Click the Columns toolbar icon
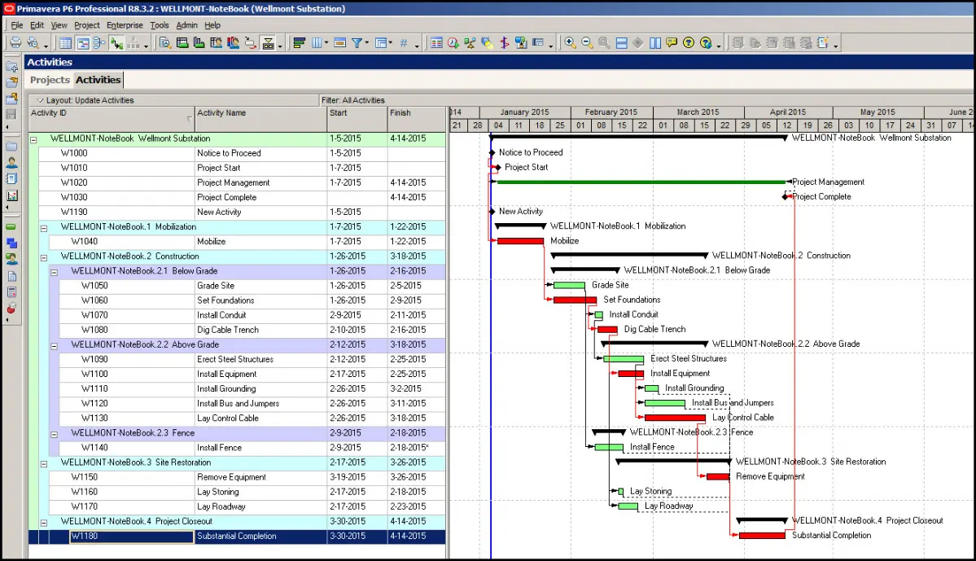The image size is (976, 561). [x=317, y=43]
